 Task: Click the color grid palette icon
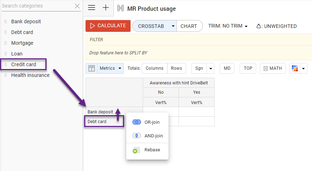[x=295, y=68]
